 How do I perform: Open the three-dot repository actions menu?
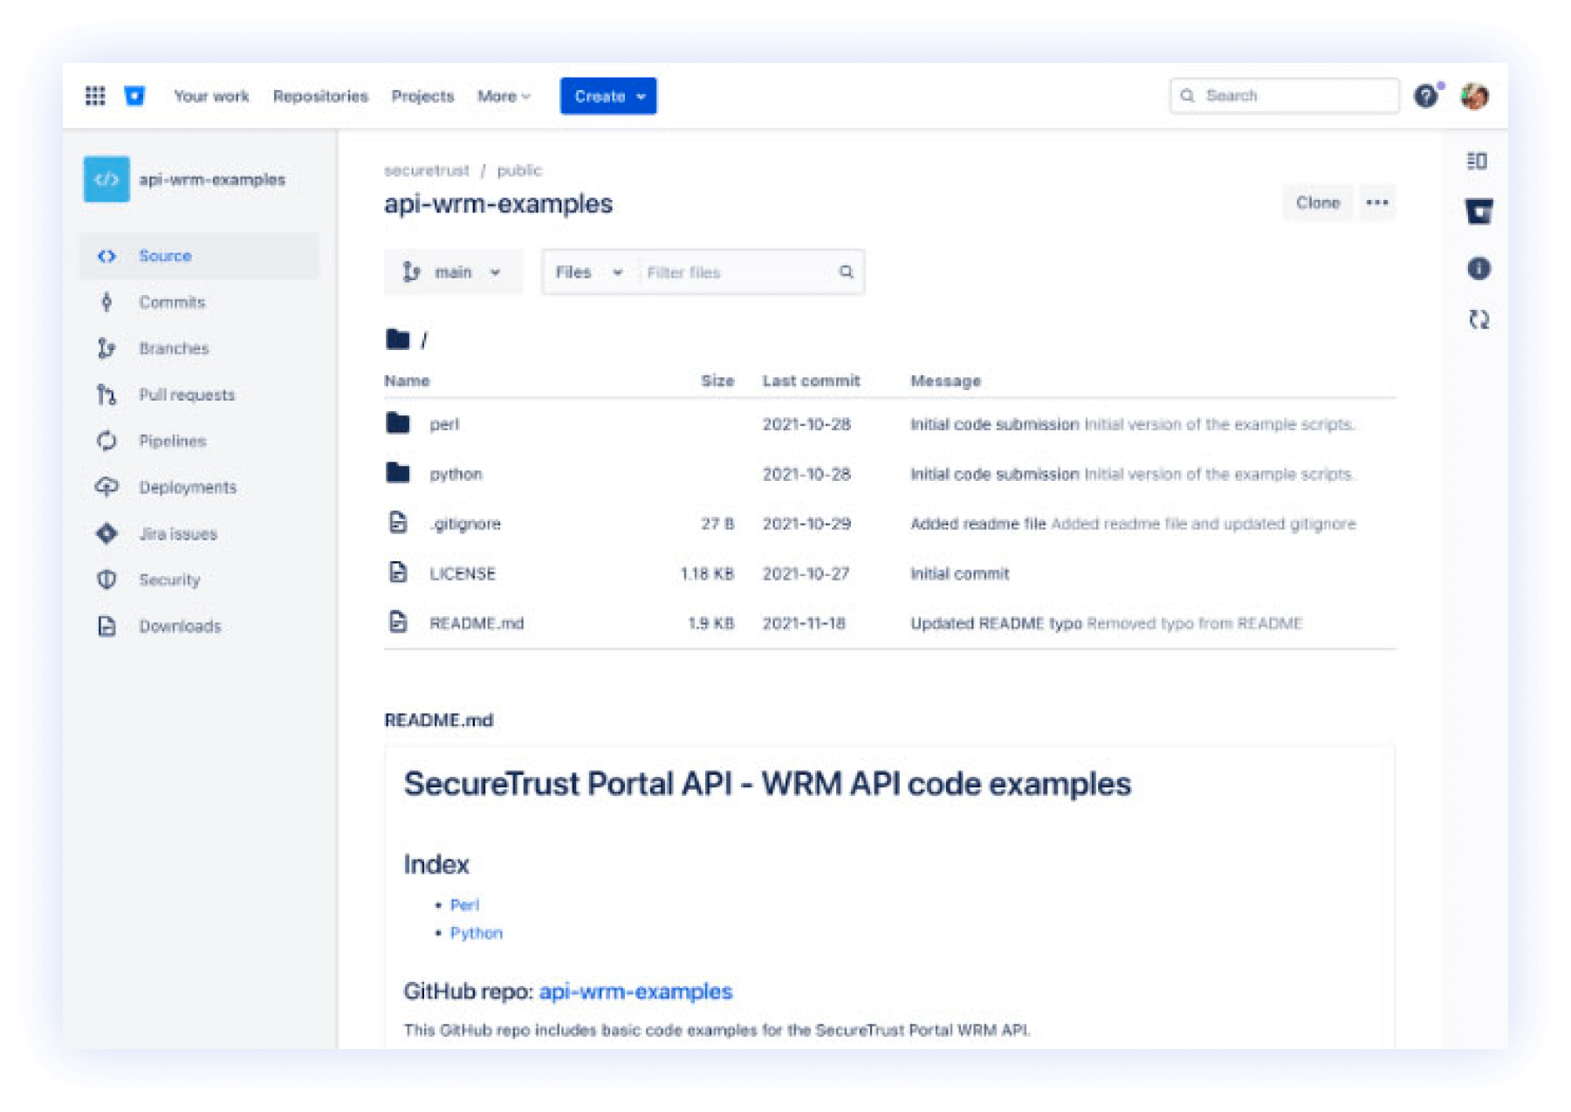[x=1377, y=202]
